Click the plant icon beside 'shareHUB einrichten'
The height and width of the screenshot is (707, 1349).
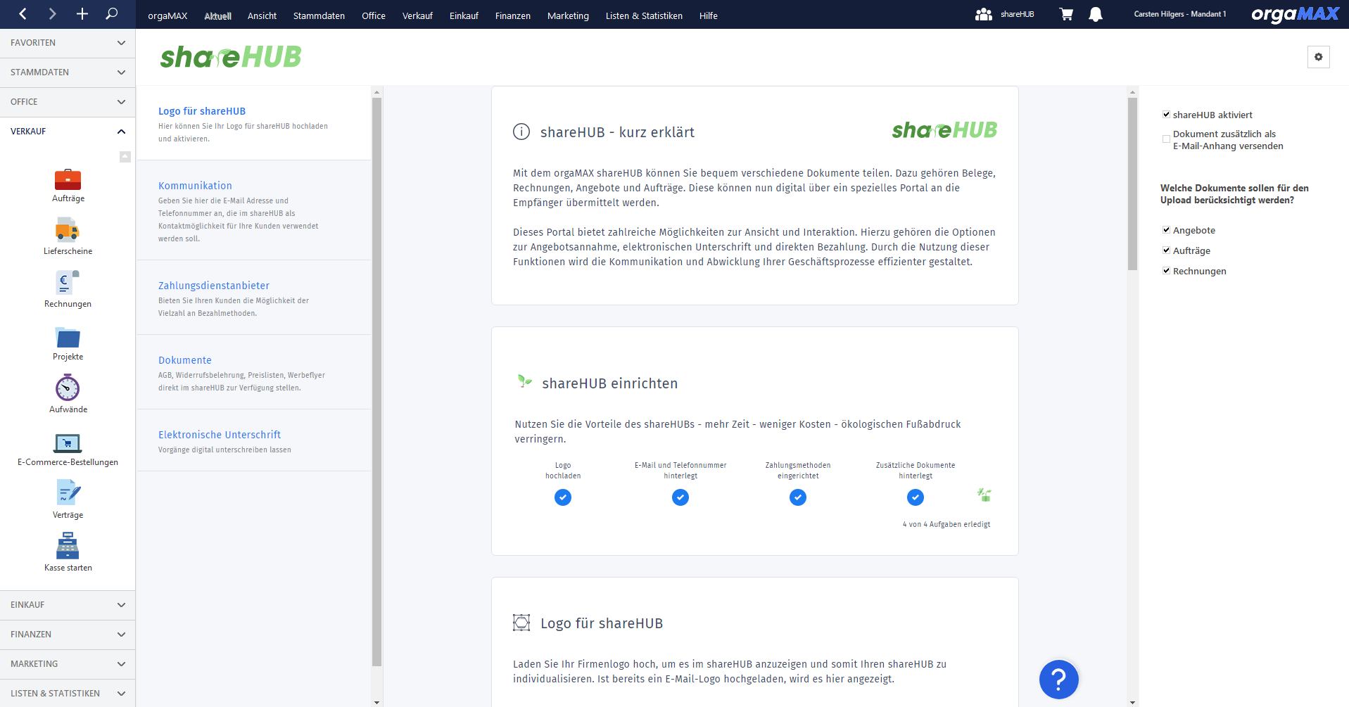[524, 381]
